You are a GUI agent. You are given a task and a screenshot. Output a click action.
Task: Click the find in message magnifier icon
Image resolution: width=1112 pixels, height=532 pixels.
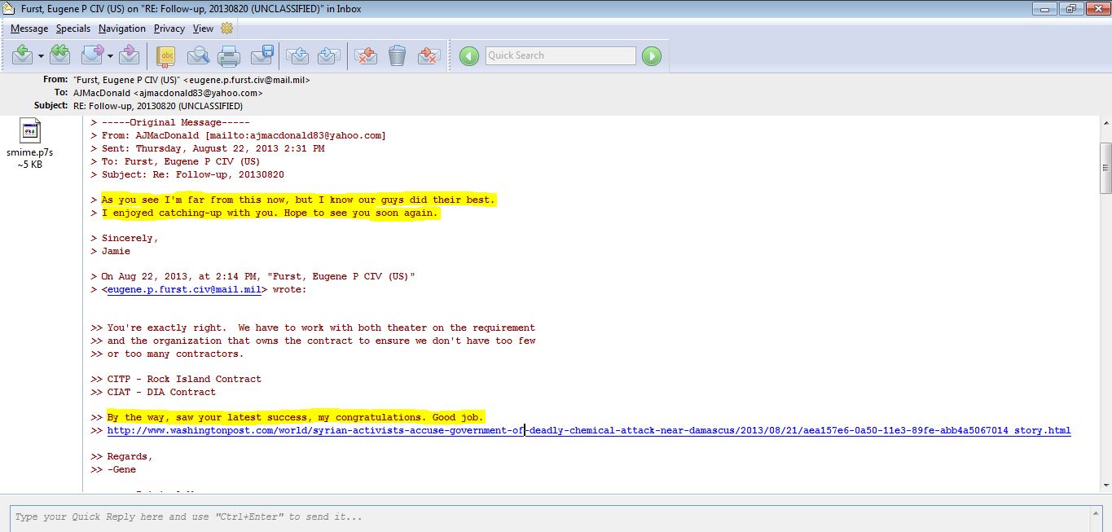198,55
